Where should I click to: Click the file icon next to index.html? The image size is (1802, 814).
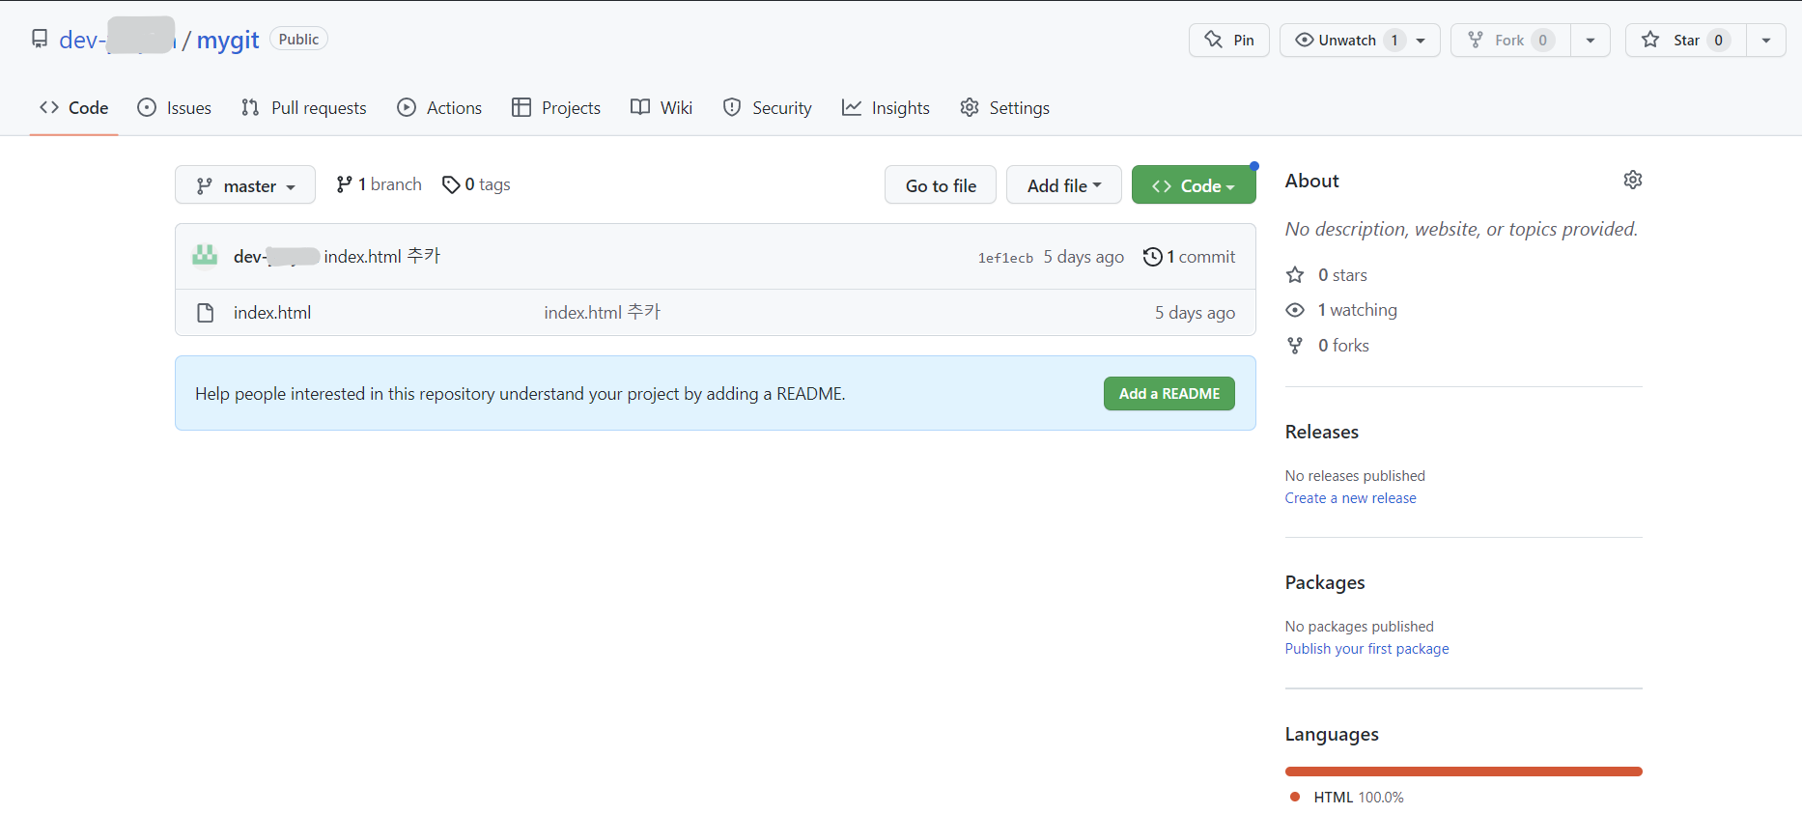205,313
